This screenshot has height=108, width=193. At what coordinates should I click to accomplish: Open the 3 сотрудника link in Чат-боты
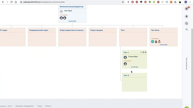163,45
